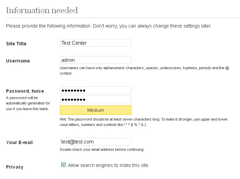Image resolution: width=240 pixels, height=179 pixels.
Task: Uncheck Allow search engines to index checkbox
Action: click(x=63, y=165)
